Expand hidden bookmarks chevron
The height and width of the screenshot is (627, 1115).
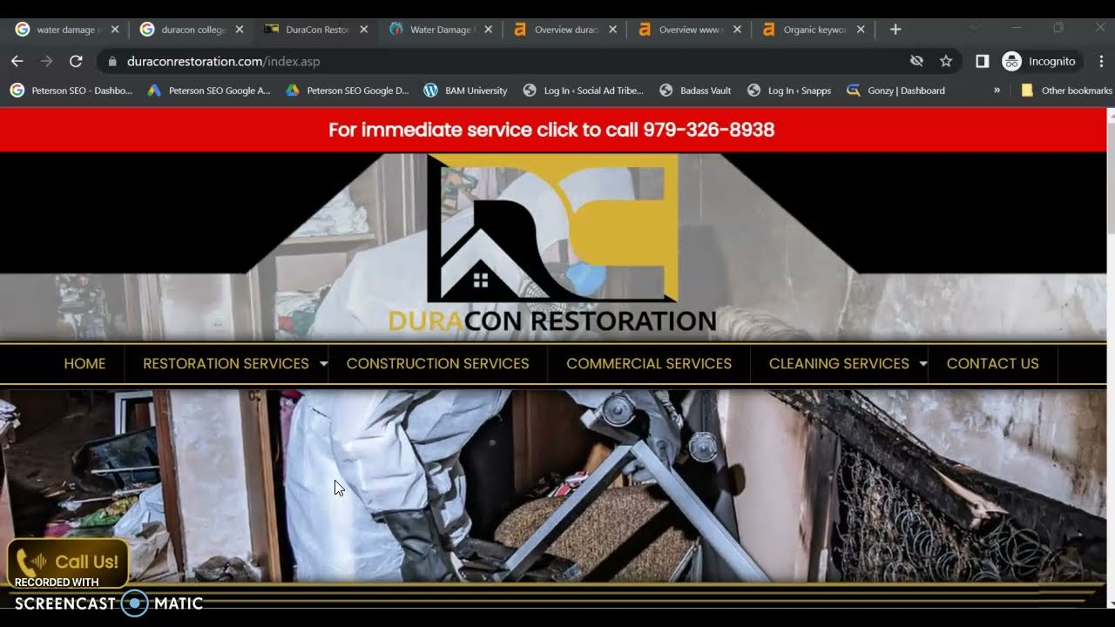[x=997, y=91]
